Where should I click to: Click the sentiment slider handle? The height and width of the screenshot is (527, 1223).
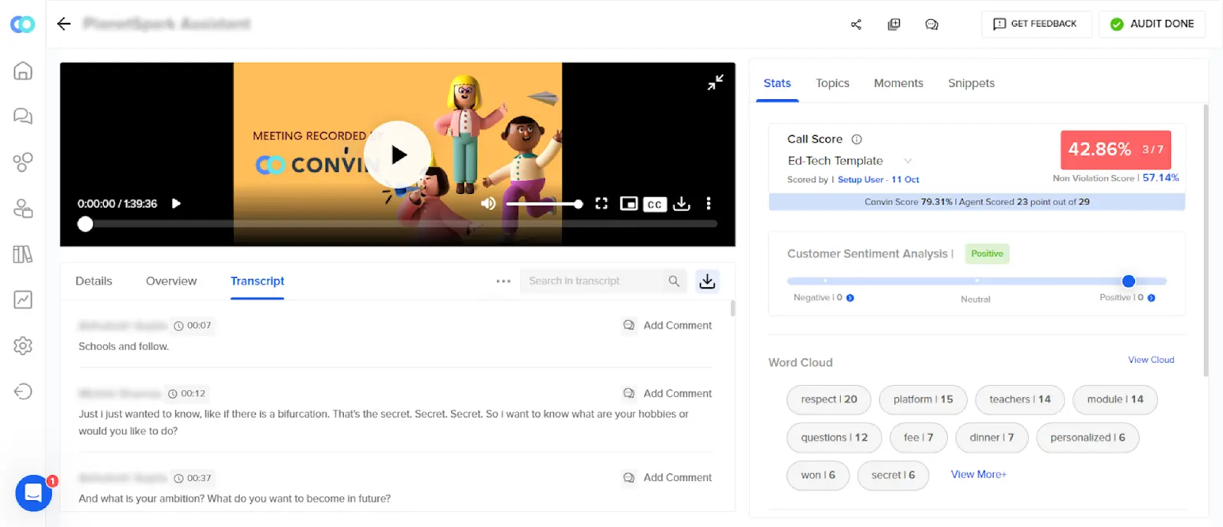tap(1128, 281)
